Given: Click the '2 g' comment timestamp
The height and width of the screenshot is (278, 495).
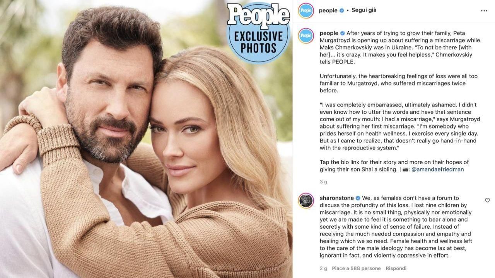Looking at the screenshot, I should (323, 268).
